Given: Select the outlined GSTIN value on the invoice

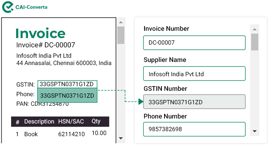Looking at the screenshot, I should click(67, 84).
